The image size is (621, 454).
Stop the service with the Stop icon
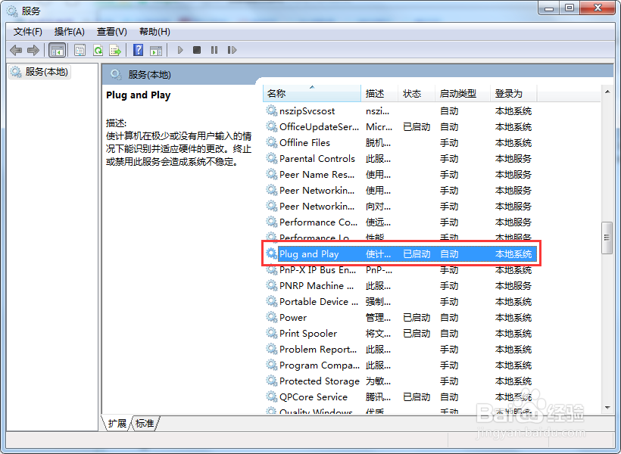click(x=197, y=50)
